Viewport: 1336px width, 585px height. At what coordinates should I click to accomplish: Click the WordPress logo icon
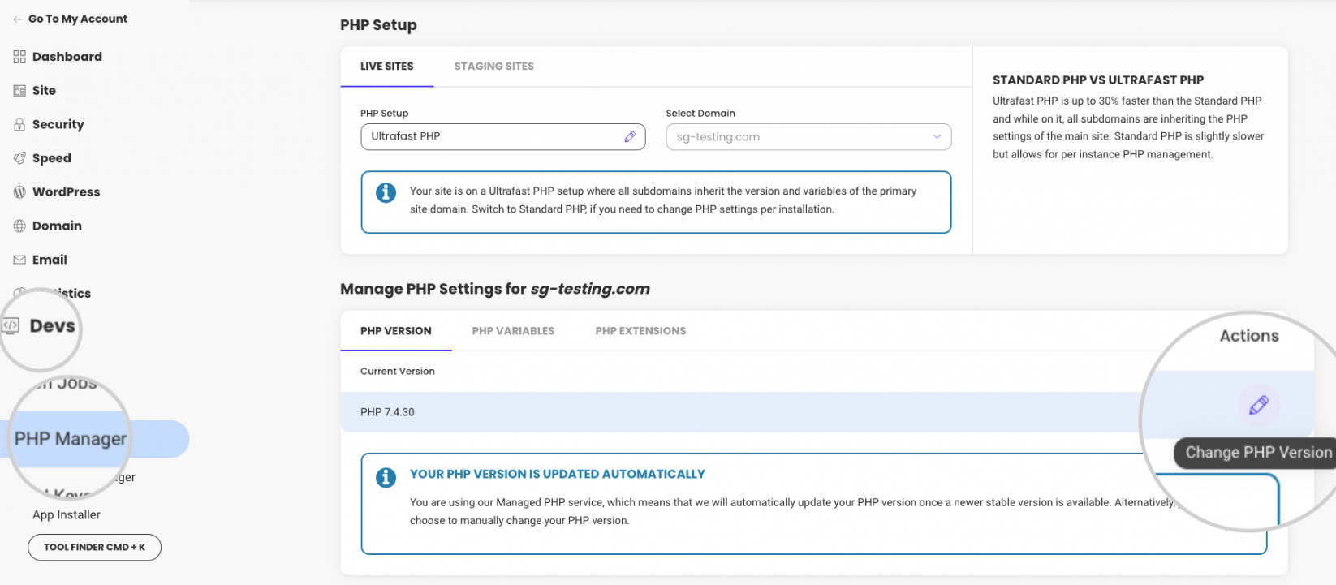click(x=19, y=192)
